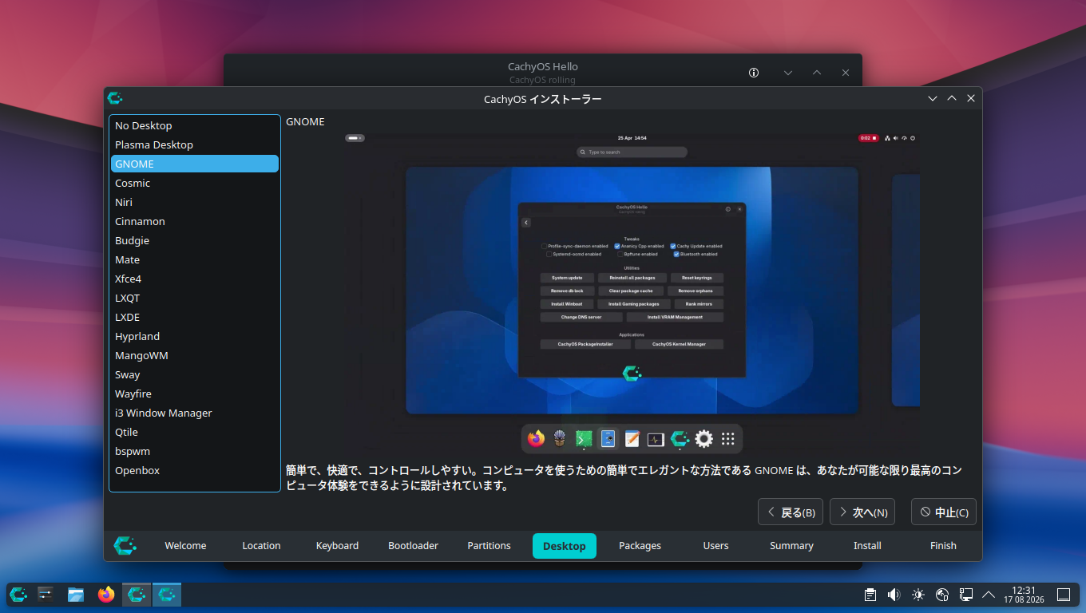Select "Niri" from the desktop list
This screenshot has height=613, width=1086.
pos(195,202)
